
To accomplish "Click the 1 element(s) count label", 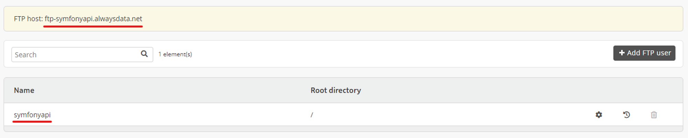I will coord(175,54).
